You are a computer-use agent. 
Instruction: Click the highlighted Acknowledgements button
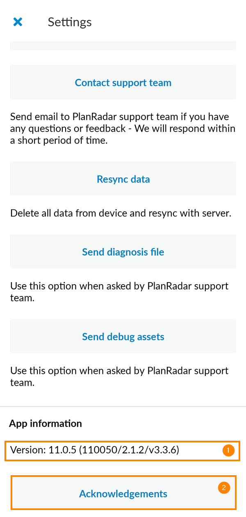coord(123,494)
